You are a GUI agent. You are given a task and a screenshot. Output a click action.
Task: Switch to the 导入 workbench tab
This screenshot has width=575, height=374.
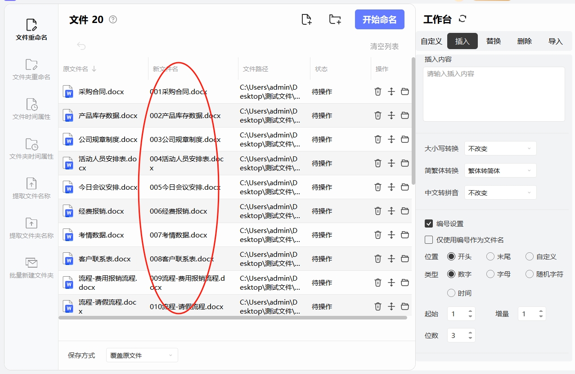pyautogui.click(x=556, y=41)
